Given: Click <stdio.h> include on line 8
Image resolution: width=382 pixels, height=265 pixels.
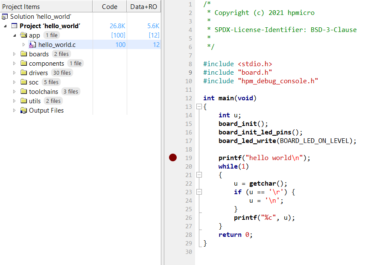Looking at the screenshot, I should coord(255,64).
